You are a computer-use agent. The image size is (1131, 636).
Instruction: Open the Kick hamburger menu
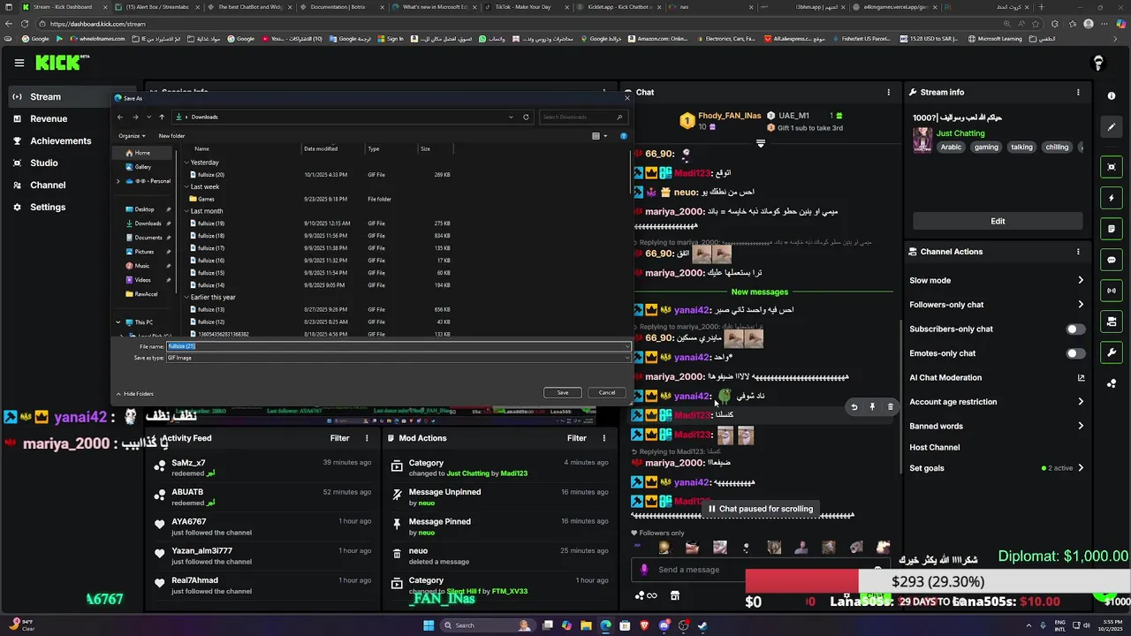pyautogui.click(x=19, y=63)
